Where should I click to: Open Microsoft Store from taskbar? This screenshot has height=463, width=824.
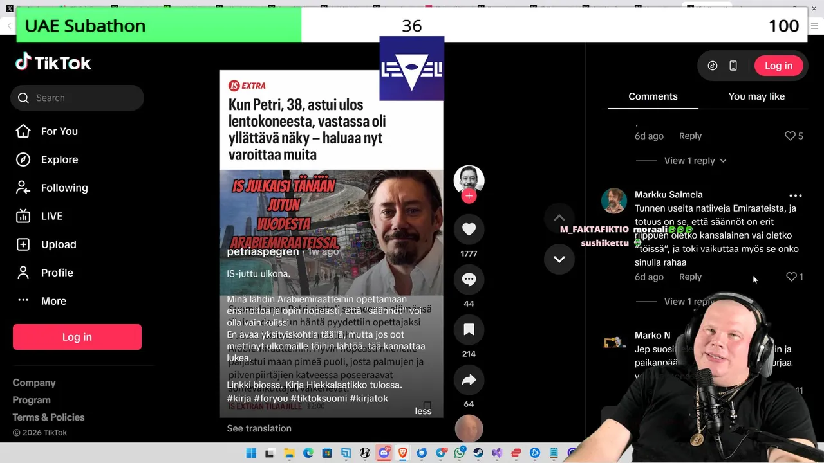point(327,453)
